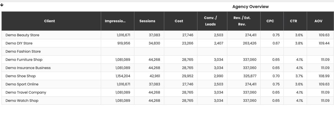
Task: Click the Agency Overview title
Action: click(x=250, y=7)
